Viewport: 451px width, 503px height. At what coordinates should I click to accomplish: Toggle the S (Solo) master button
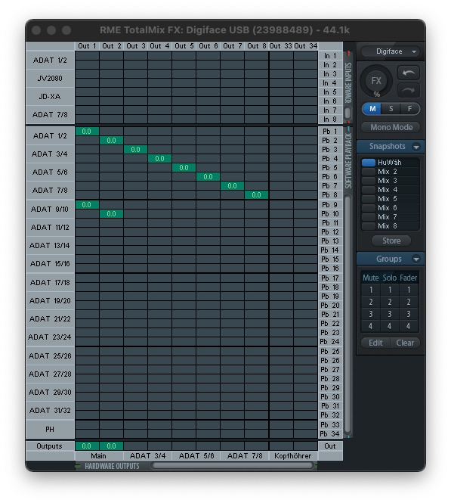tap(391, 109)
